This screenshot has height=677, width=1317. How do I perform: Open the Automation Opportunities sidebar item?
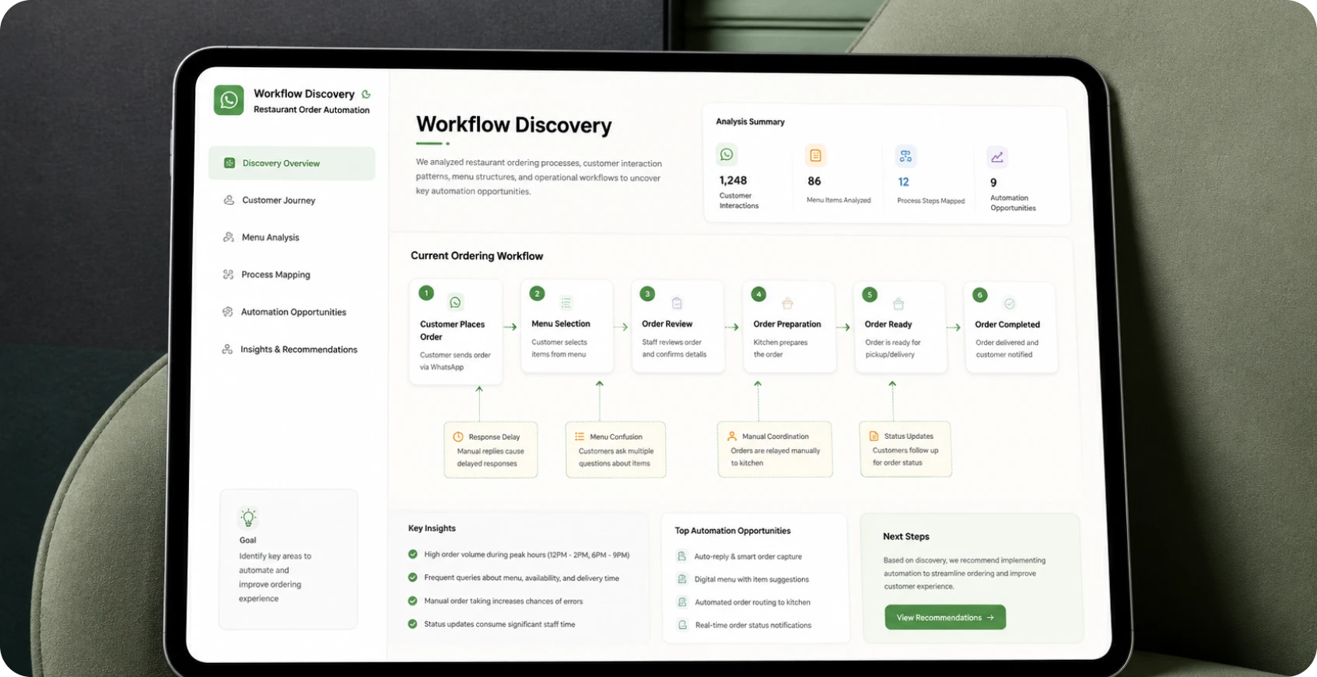pos(292,312)
